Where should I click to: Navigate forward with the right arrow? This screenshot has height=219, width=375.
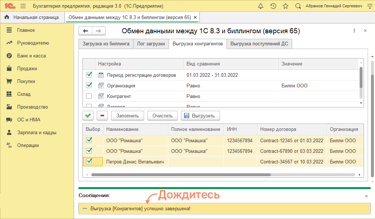point(99,31)
